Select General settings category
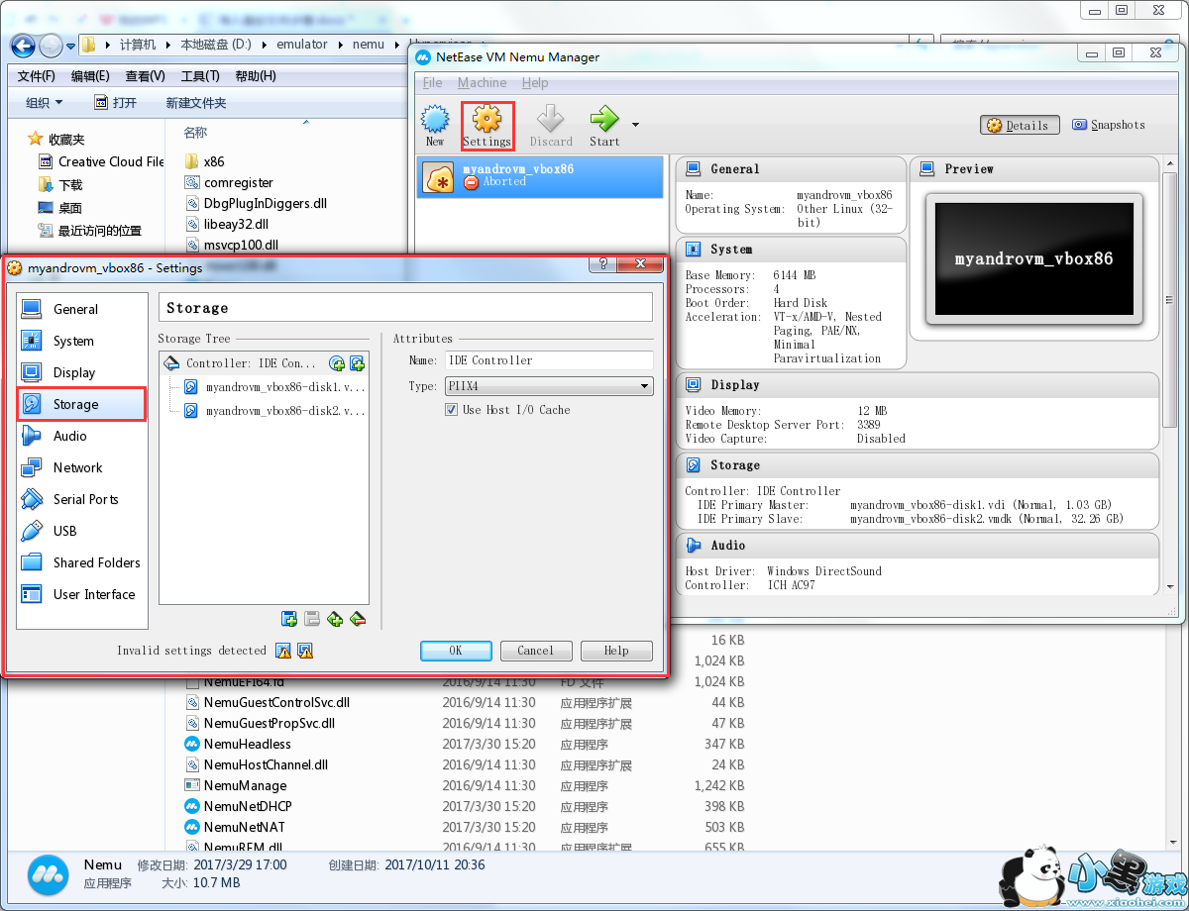The width and height of the screenshot is (1189, 911). click(x=82, y=309)
